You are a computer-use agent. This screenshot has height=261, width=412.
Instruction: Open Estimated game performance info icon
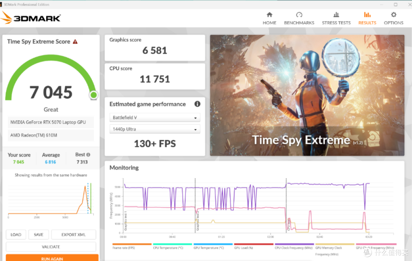coord(197,104)
